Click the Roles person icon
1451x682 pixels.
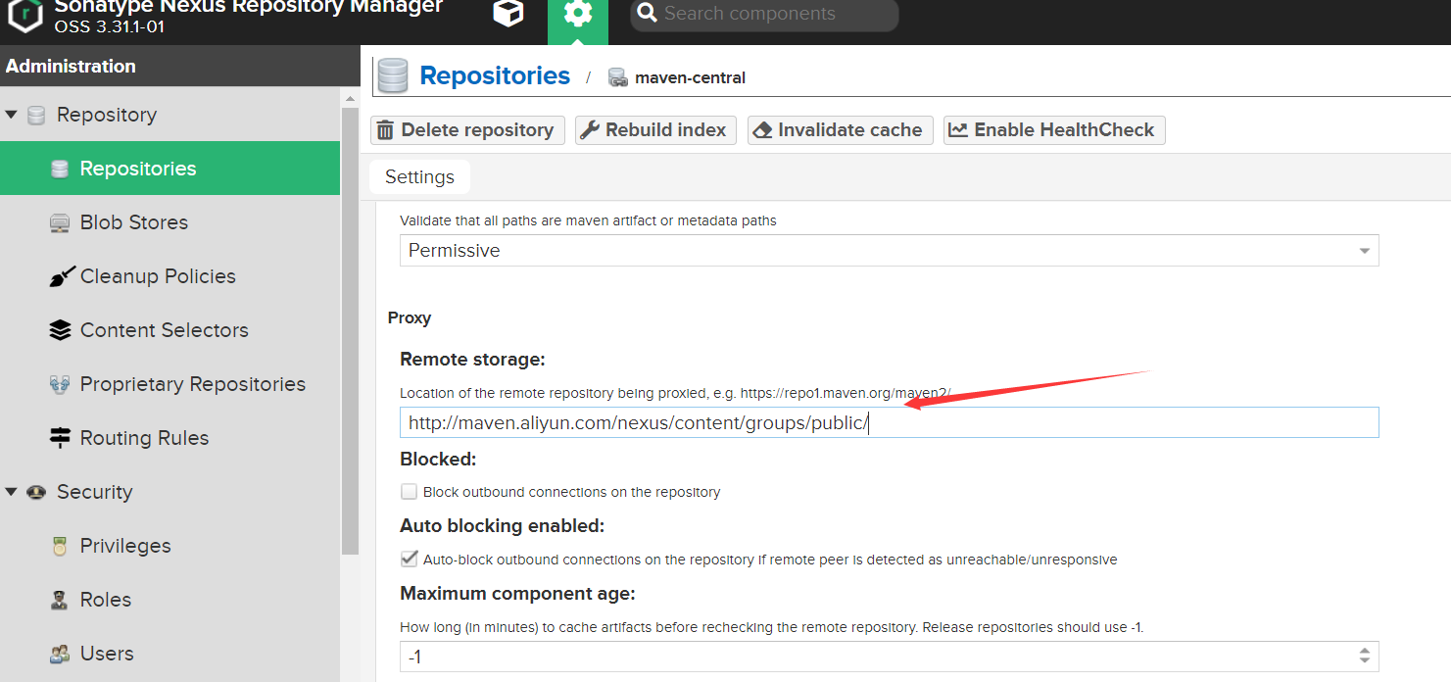[x=60, y=601]
